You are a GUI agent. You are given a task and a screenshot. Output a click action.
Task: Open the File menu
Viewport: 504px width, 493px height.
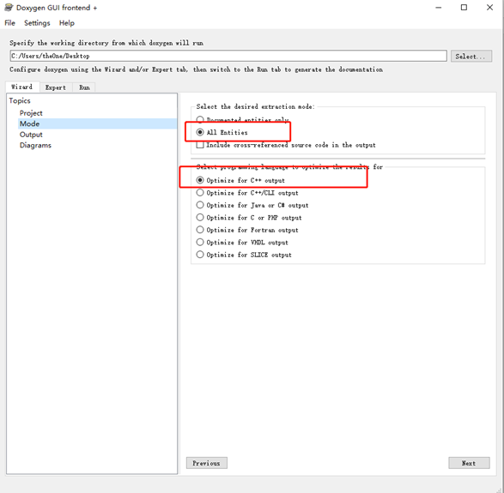[9, 23]
